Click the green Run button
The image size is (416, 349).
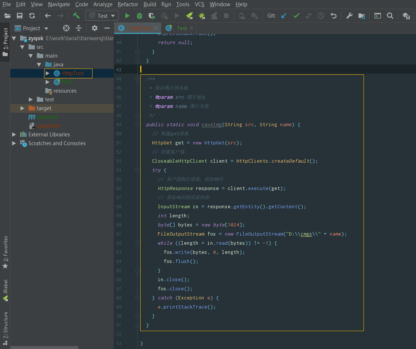pos(127,16)
